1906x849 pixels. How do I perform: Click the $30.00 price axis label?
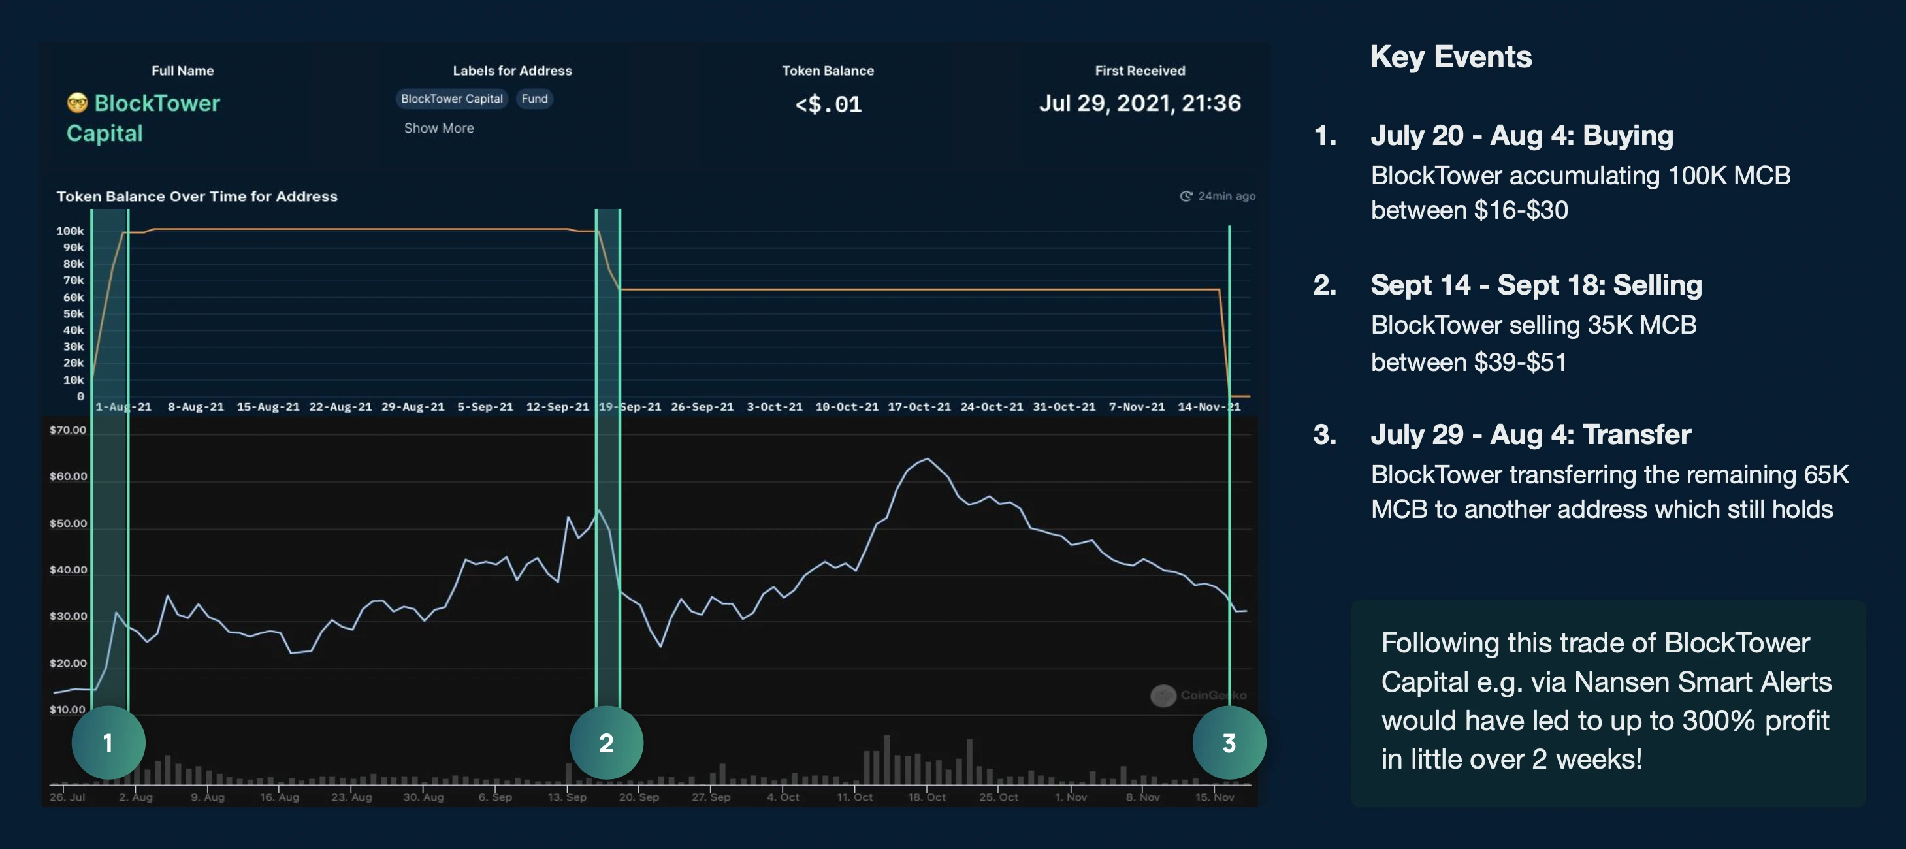pos(68,617)
